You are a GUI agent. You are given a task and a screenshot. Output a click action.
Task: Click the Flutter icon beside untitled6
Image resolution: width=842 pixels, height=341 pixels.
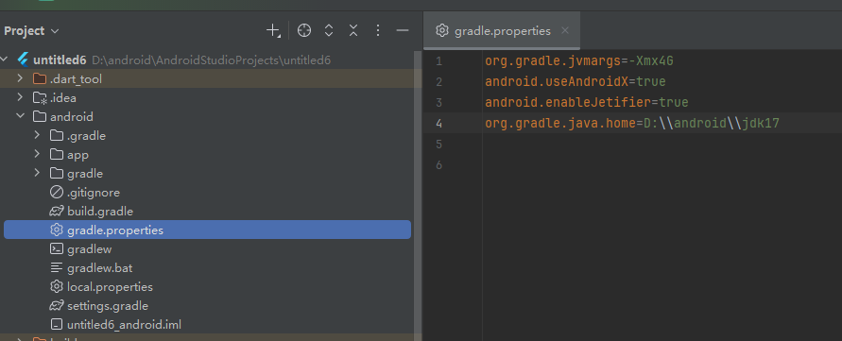click(23, 60)
